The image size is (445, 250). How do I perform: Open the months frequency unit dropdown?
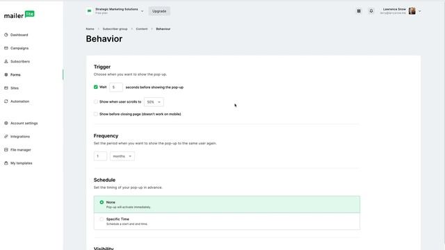point(122,156)
